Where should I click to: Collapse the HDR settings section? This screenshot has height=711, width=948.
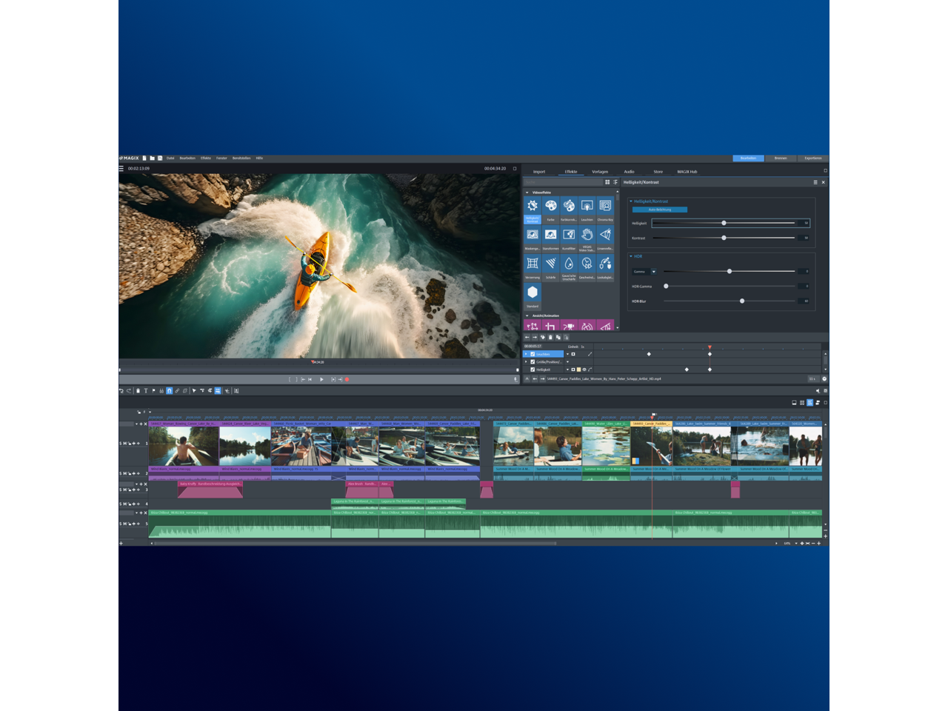click(x=631, y=256)
